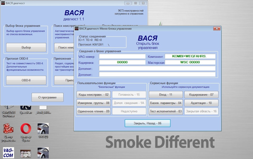Open Адаптация - 10
Image resolution: width=253 pixels, height=159 pixels.
[x=201, y=103]
